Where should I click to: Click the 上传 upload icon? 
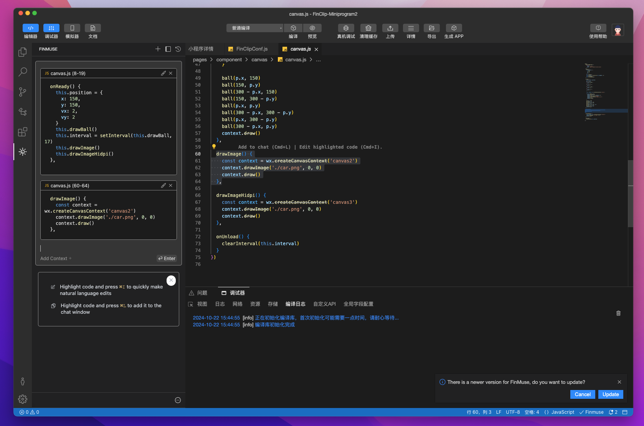click(390, 28)
